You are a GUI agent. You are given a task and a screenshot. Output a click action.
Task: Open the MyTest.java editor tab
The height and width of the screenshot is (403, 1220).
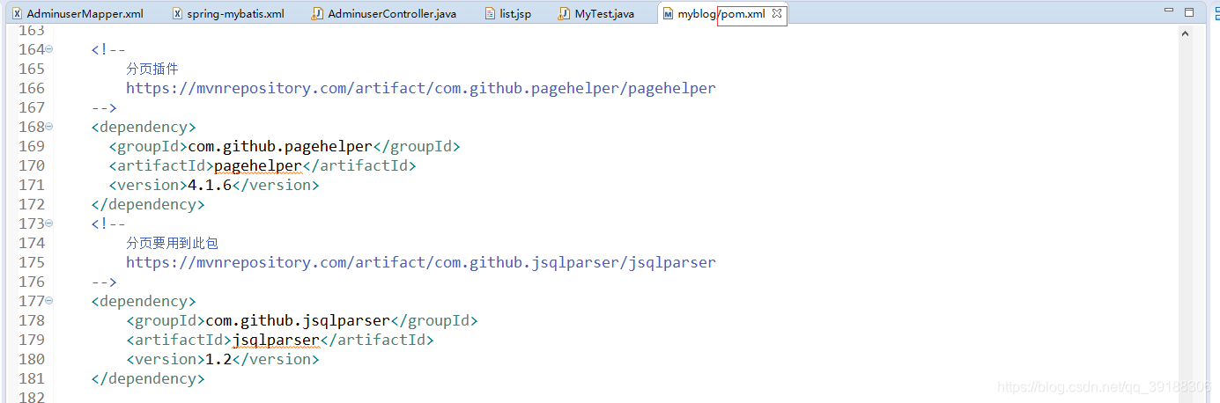(x=596, y=14)
